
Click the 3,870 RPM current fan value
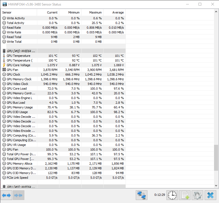tap(50, 70)
